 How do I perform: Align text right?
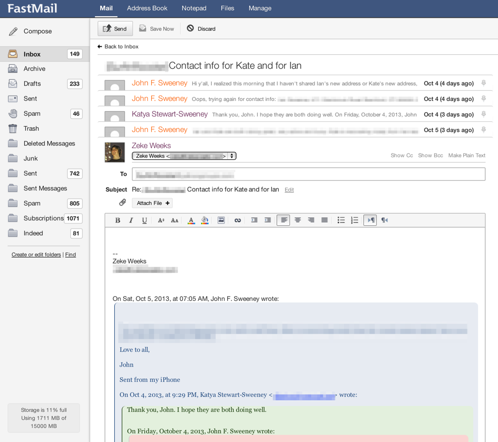coord(311,220)
